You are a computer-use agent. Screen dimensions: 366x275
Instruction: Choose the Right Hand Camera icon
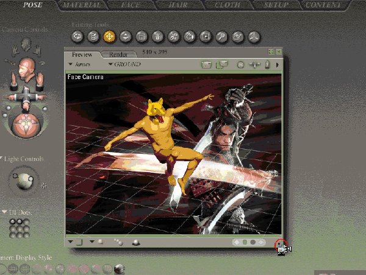coord(37,50)
